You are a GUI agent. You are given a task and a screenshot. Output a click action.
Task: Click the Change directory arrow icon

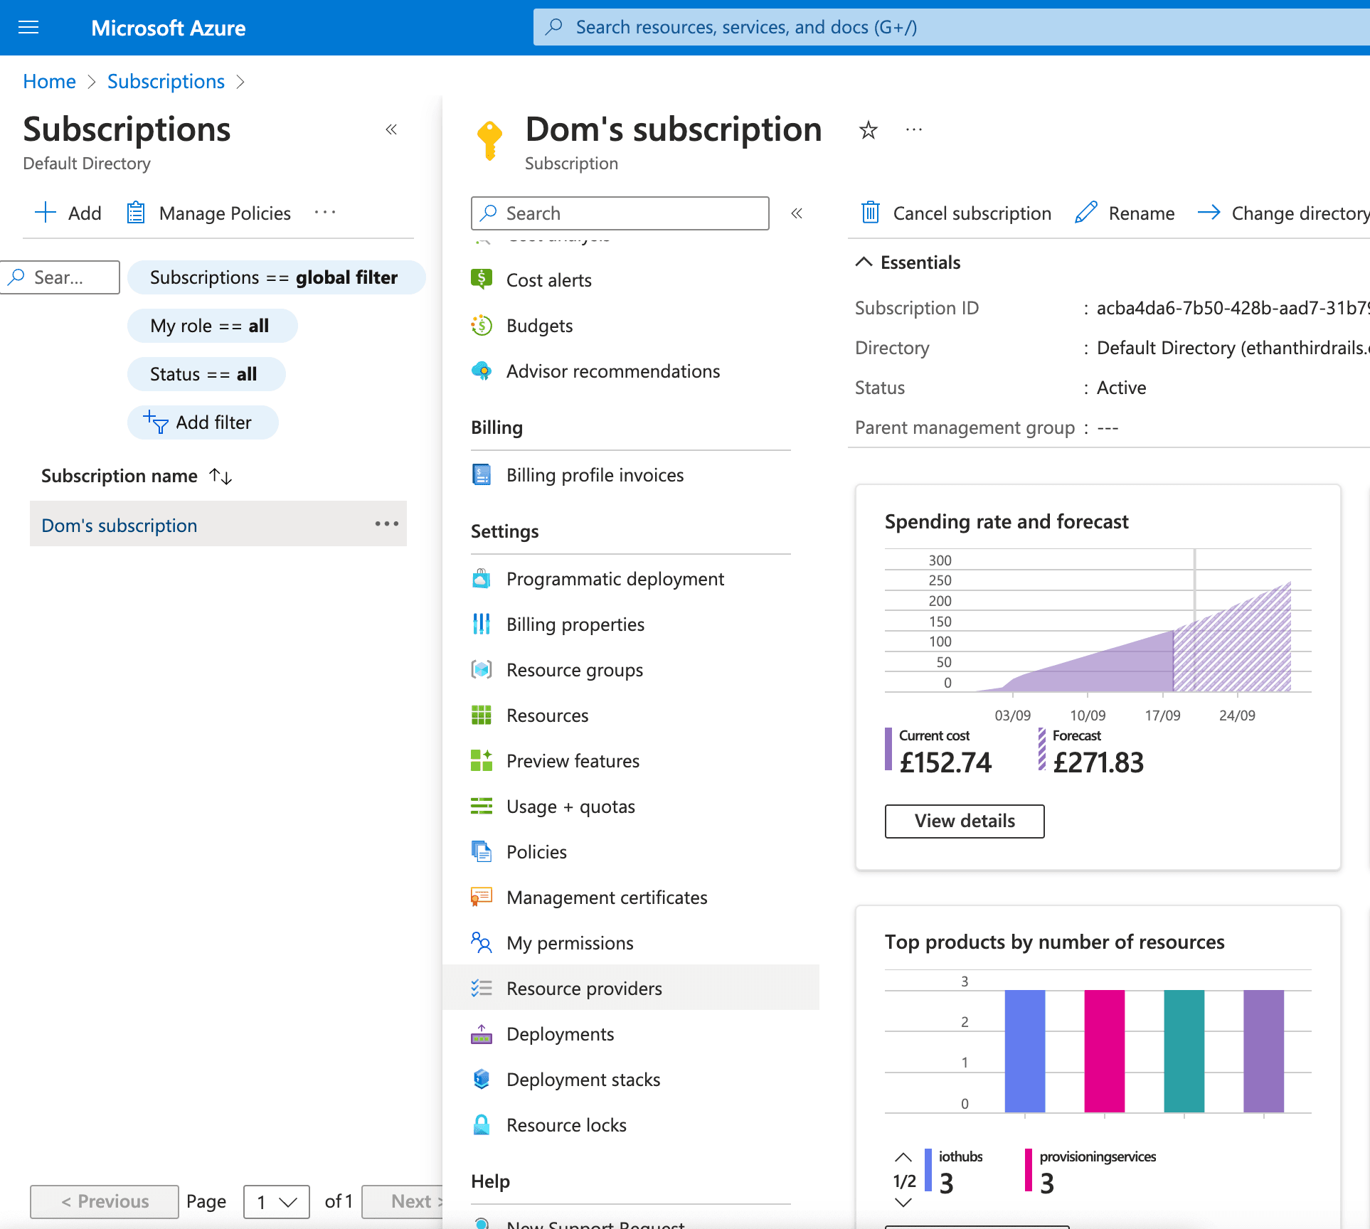(x=1209, y=213)
